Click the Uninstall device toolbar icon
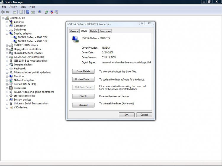 (x=52, y=12)
